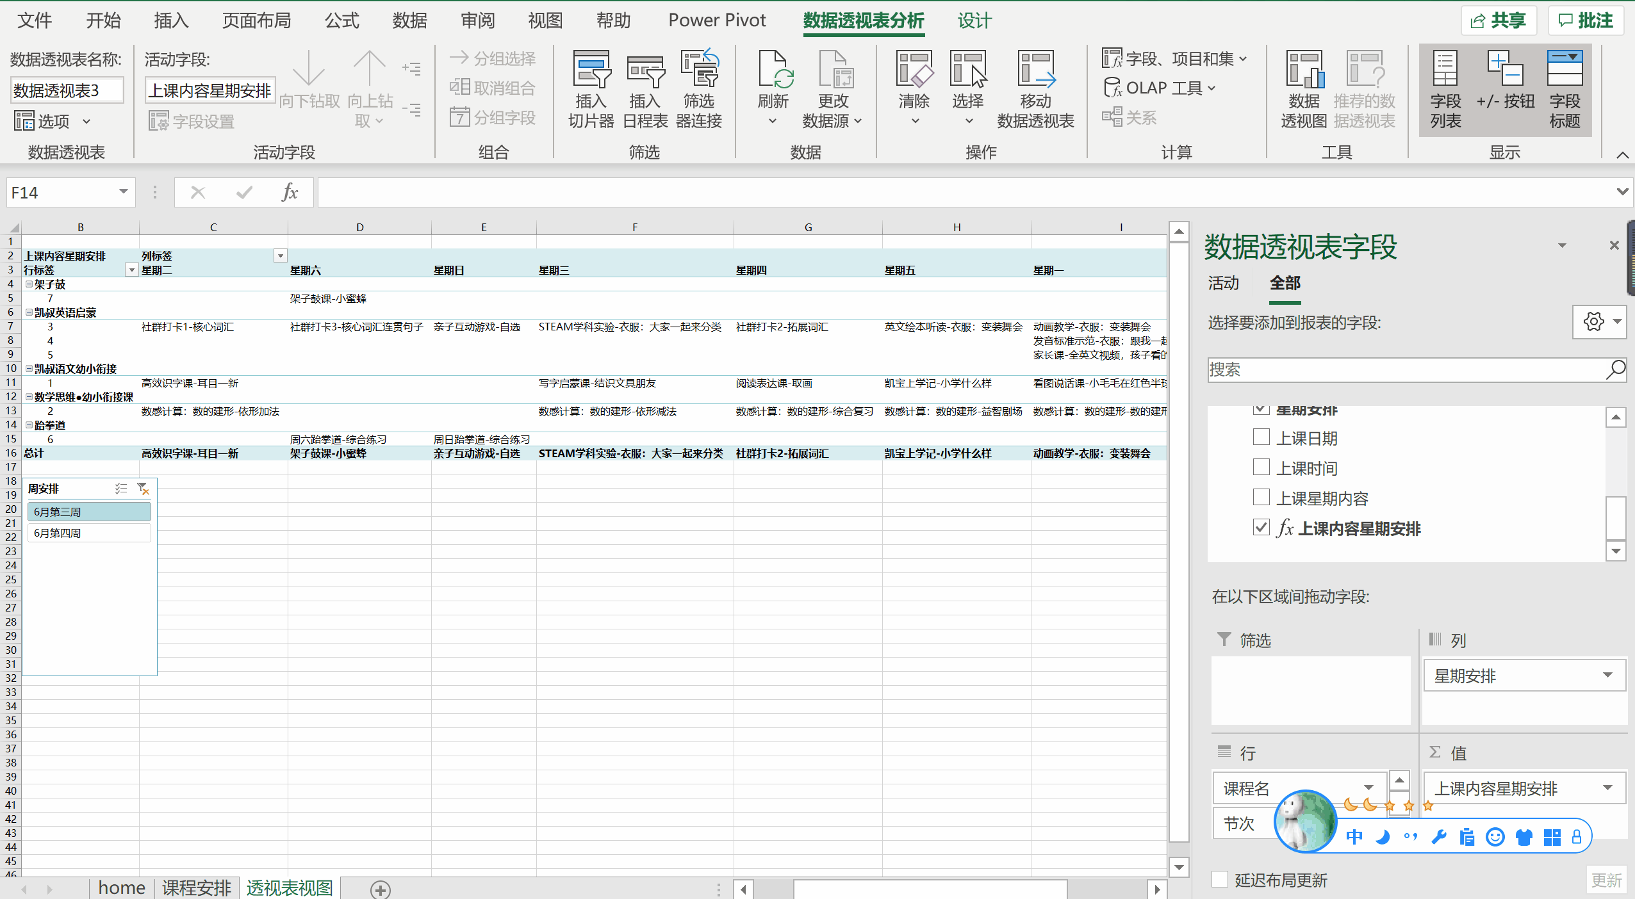Open Fields, Items and Sets menu
This screenshot has width=1635, height=899.
point(1175,59)
